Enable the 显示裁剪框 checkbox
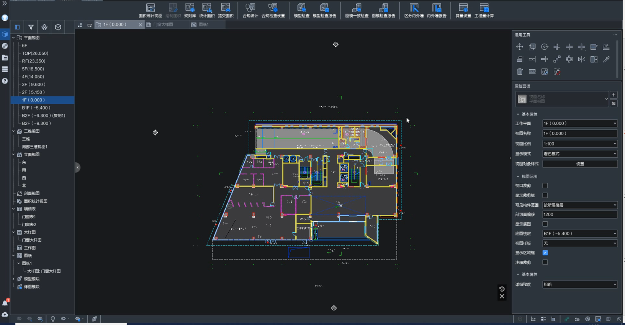The width and height of the screenshot is (625, 325). click(545, 195)
